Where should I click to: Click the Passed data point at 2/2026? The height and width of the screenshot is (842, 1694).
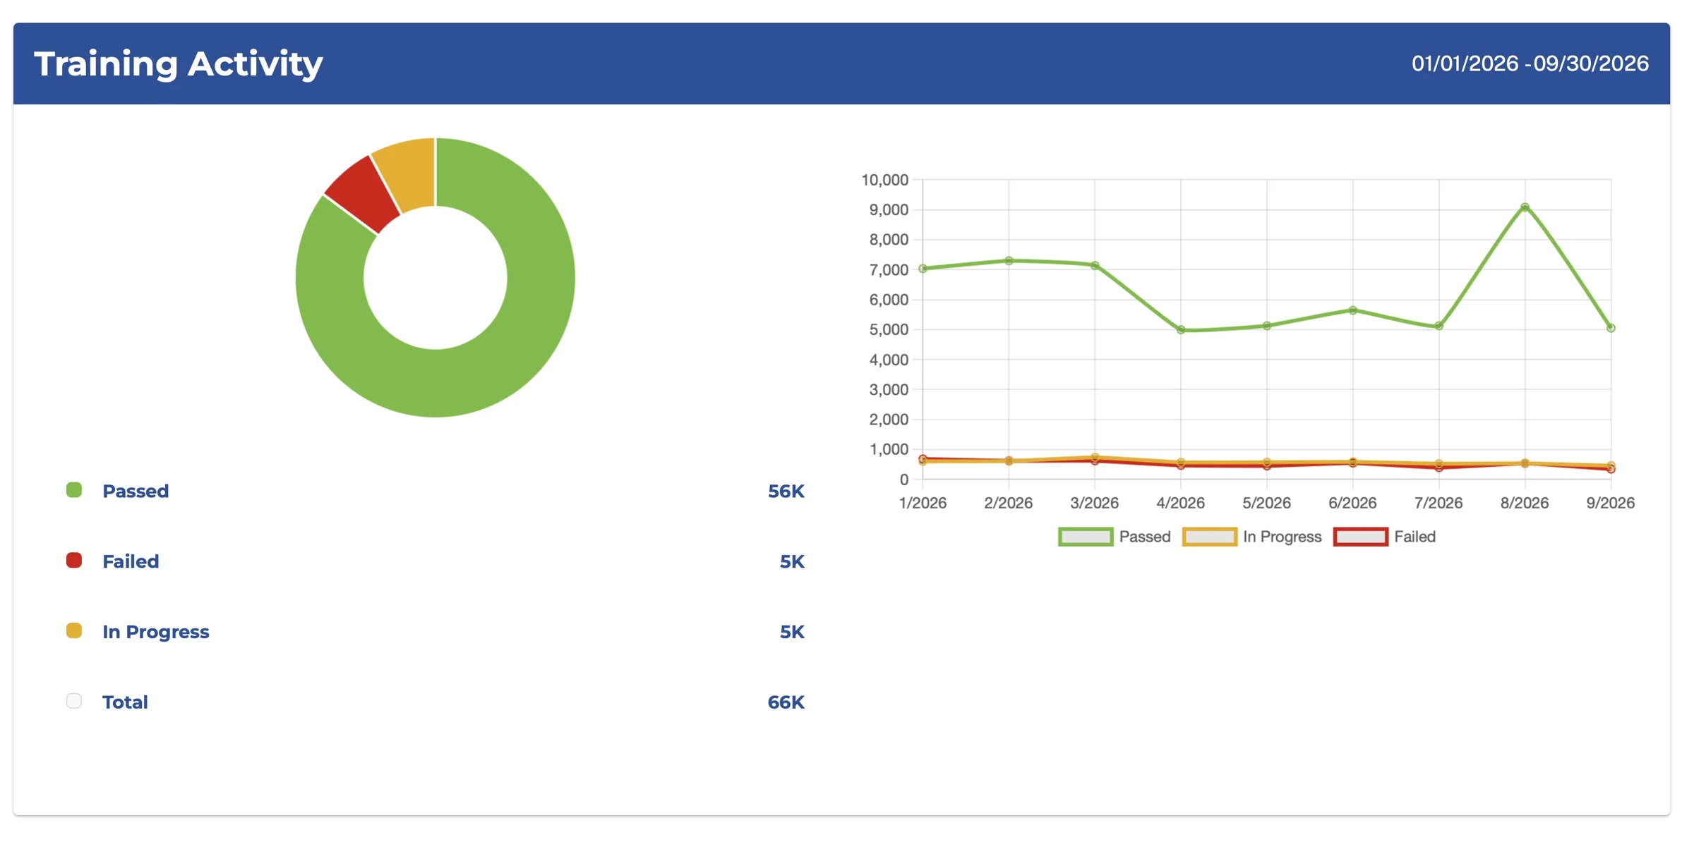(x=1009, y=261)
